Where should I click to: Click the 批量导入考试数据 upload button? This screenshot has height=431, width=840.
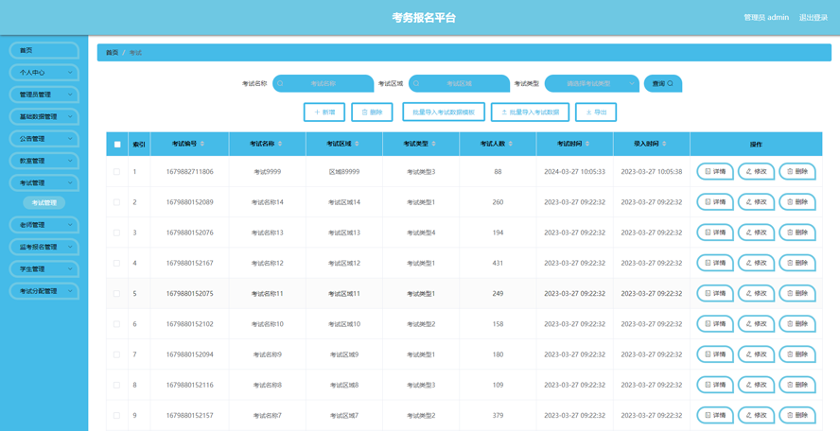click(x=530, y=112)
